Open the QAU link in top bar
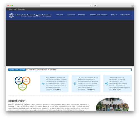140x119 pixels. click(x=11, y=9)
